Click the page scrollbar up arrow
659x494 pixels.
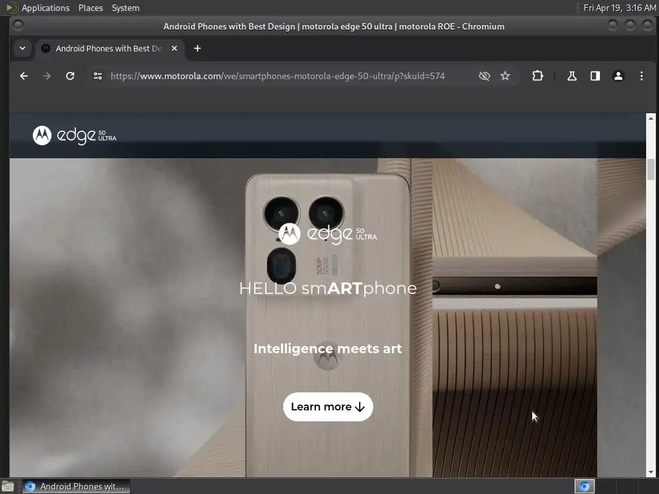pos(651,118)
